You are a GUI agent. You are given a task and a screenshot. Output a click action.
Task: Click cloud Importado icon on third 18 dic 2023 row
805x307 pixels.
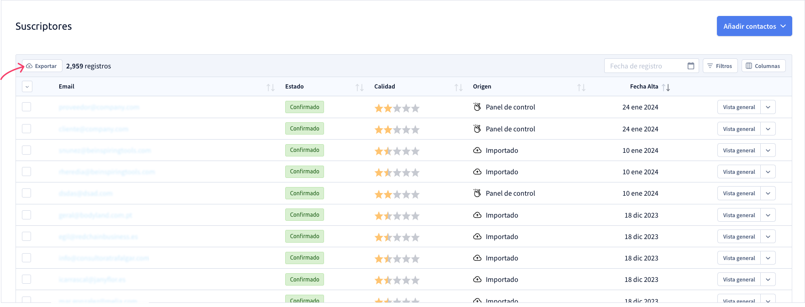[x=477, y=258]
